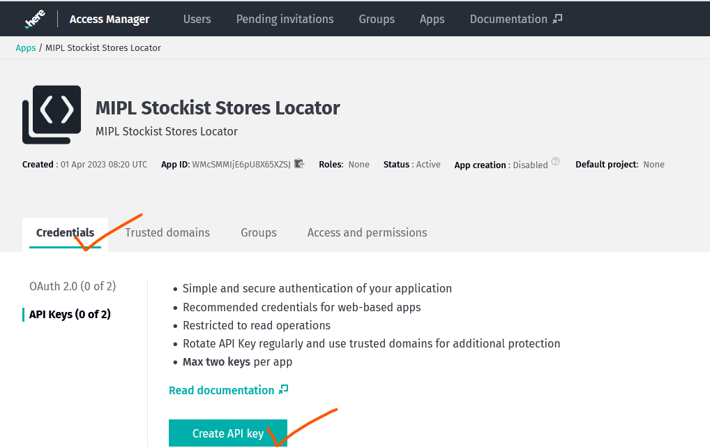Click 'Simple and secure authentication' bullet

[x=317, y=289]
